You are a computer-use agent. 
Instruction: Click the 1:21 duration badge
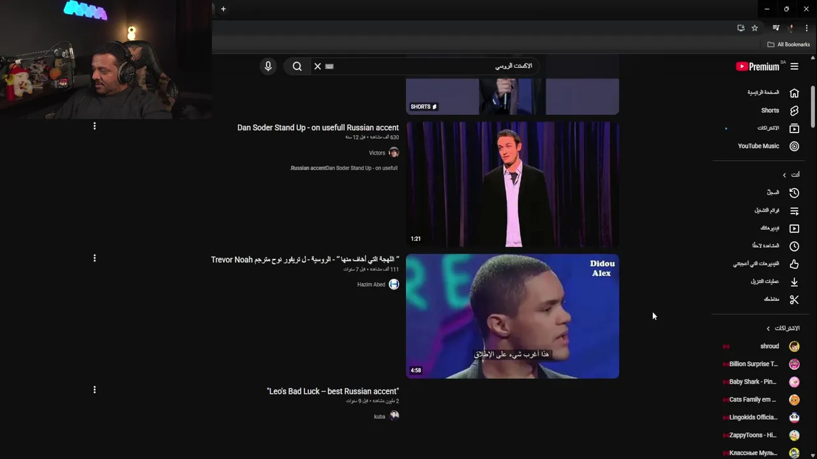pos(416,239)
